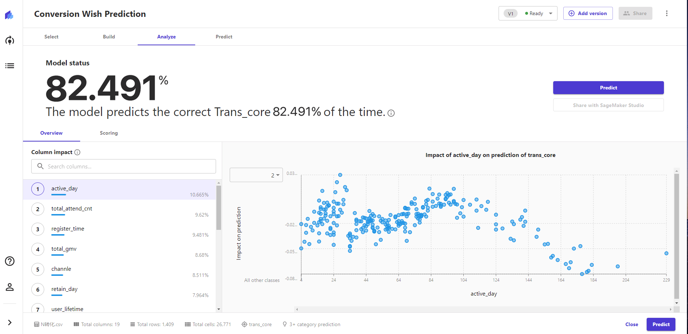Switch to the Predict tab
688x334 pixels.
tap(224, 37)
